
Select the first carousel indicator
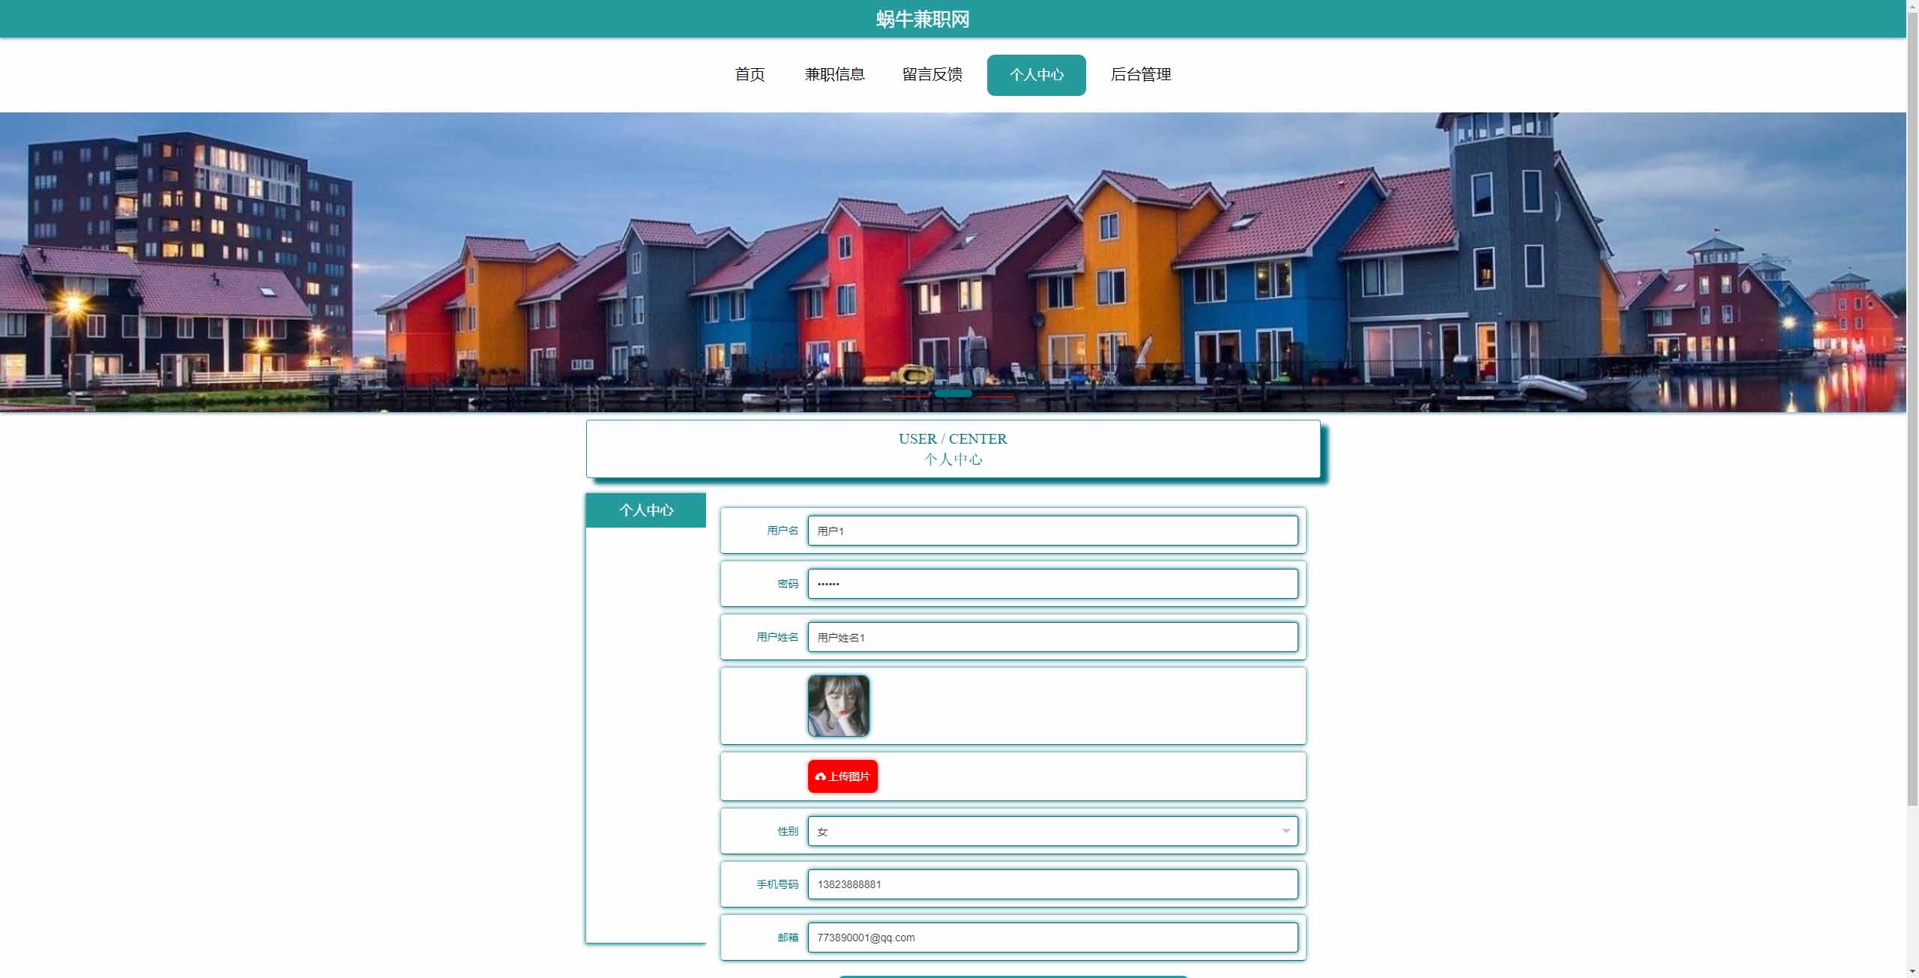(x=911, y=395)
